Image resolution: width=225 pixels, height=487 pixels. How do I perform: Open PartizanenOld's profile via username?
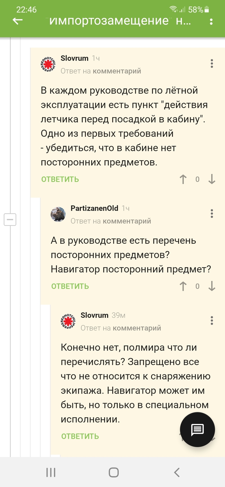coord(94,208)
